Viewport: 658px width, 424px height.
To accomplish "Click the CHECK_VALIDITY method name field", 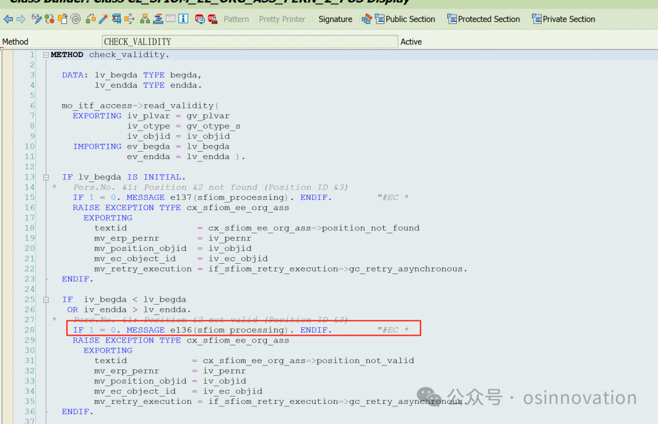I will click(250, 41).
